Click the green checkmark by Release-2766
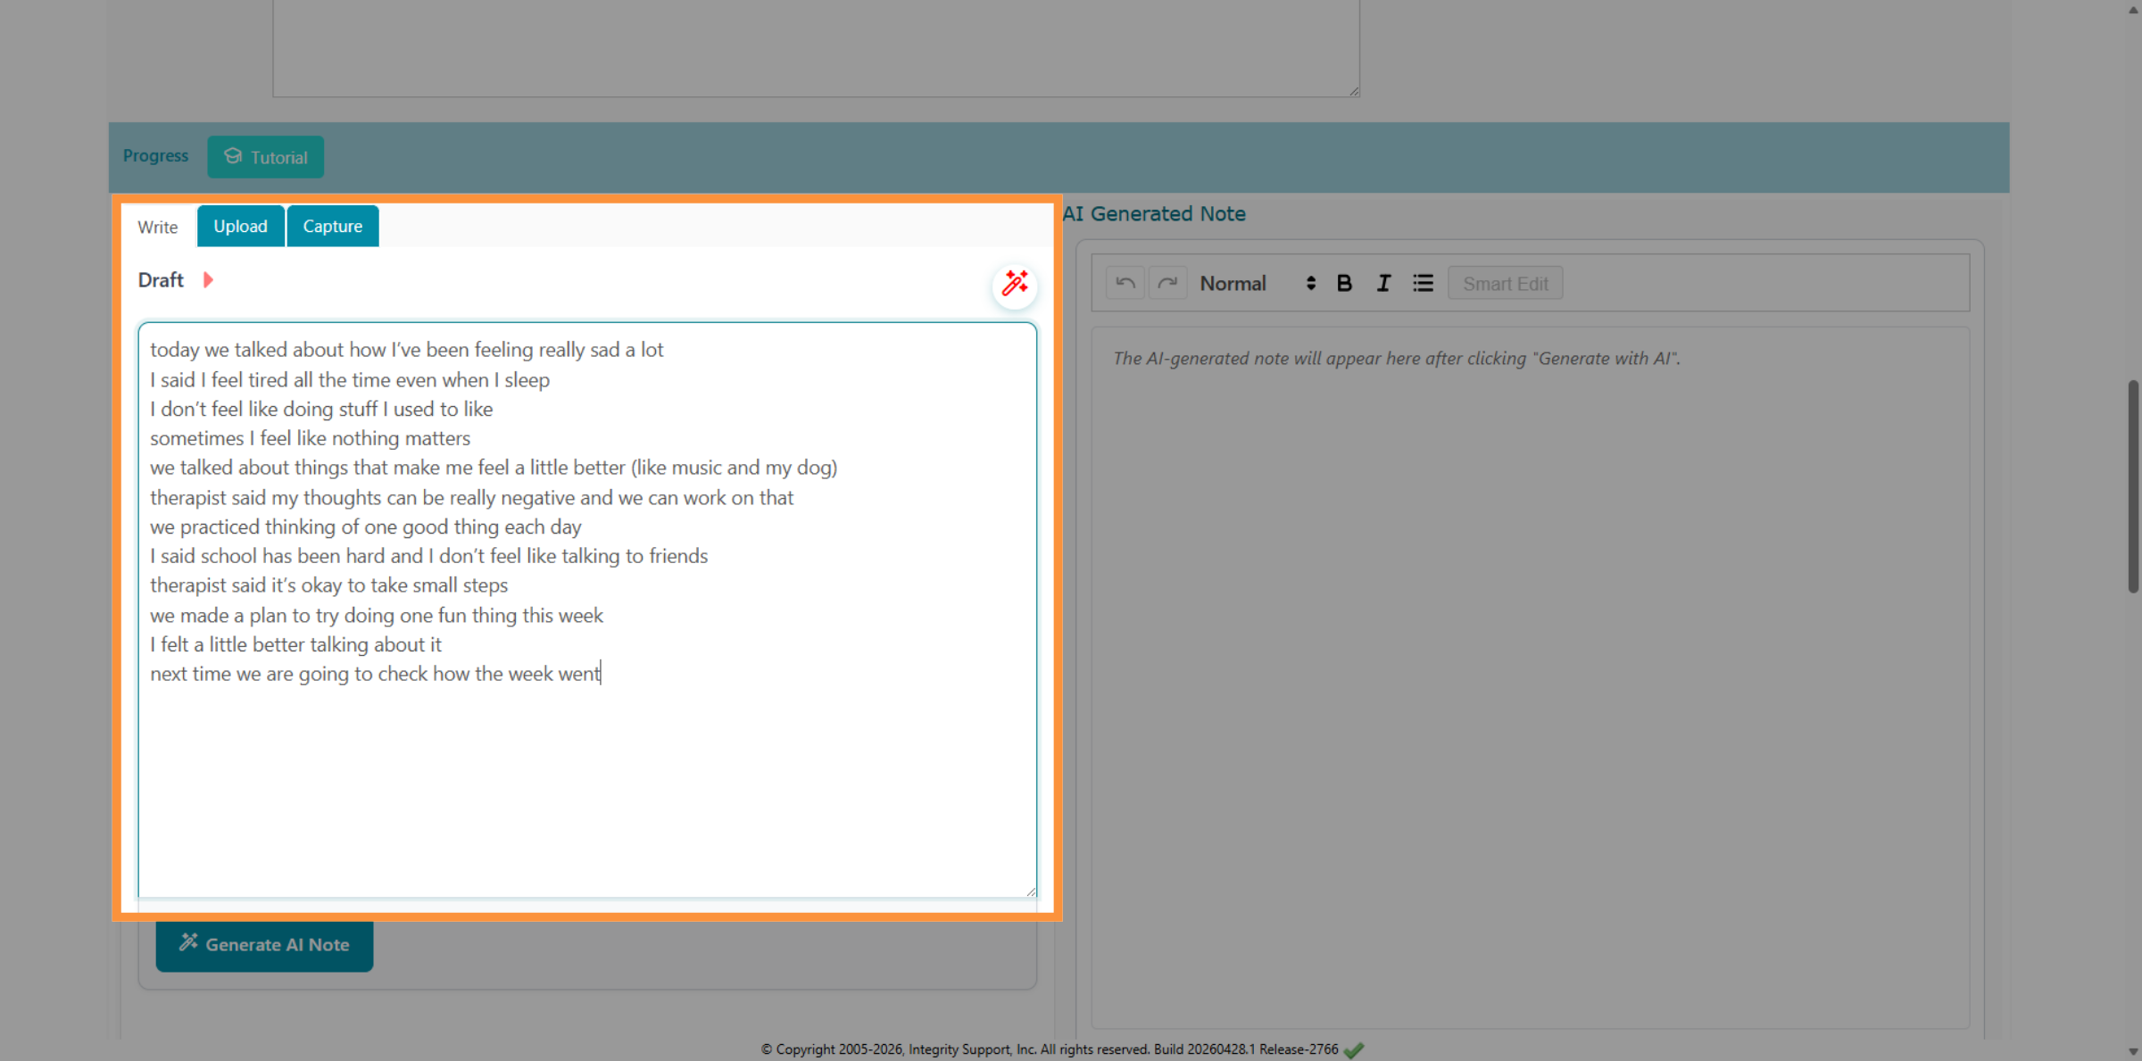This screenshot has height=1061, width=2142. click(x=1354, y=1050)
